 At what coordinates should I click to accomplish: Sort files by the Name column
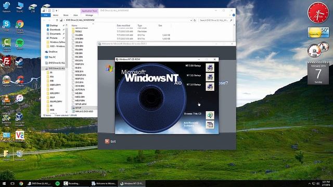pos(74,25)
